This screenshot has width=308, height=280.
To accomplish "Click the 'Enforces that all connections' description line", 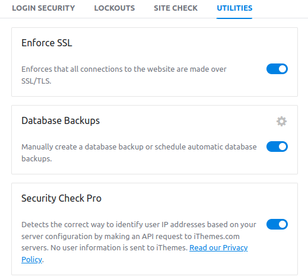I will (124, 69).
